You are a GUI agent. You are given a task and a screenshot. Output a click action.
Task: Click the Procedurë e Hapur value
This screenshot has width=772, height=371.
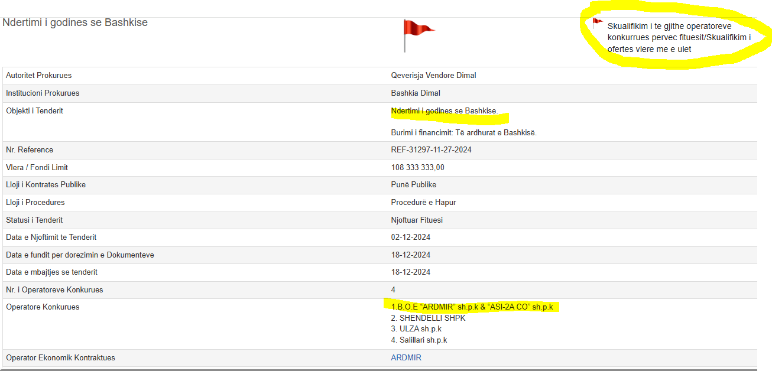423,202
